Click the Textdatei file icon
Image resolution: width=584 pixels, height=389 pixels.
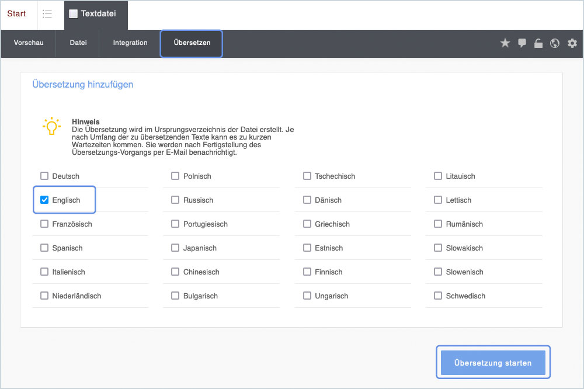[73, 15]
